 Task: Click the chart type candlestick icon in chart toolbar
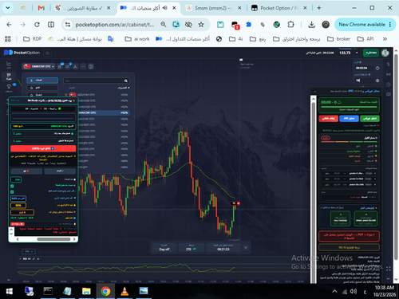point(60,66)
